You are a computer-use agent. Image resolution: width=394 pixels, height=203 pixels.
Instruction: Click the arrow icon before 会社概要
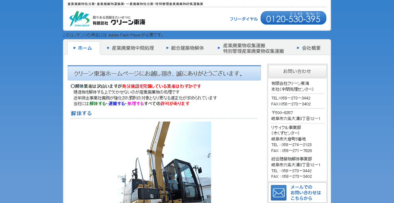[298, 48]
